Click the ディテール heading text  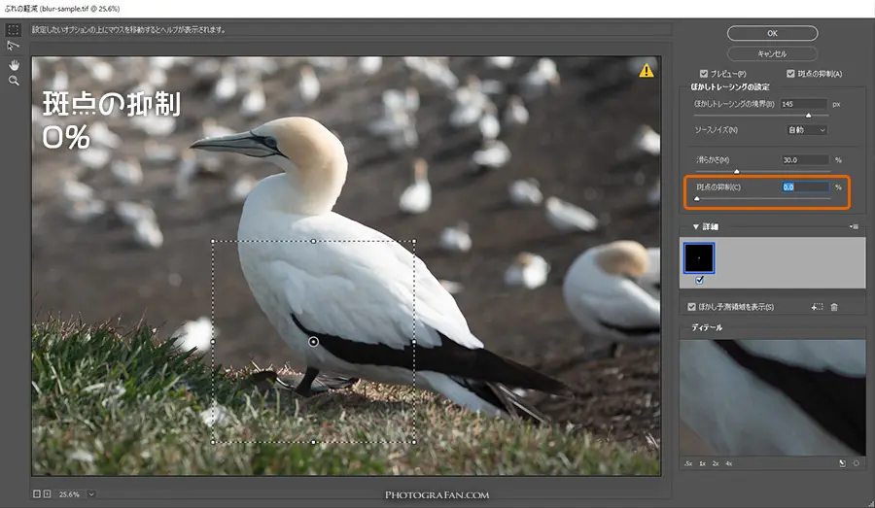(707, 327)
